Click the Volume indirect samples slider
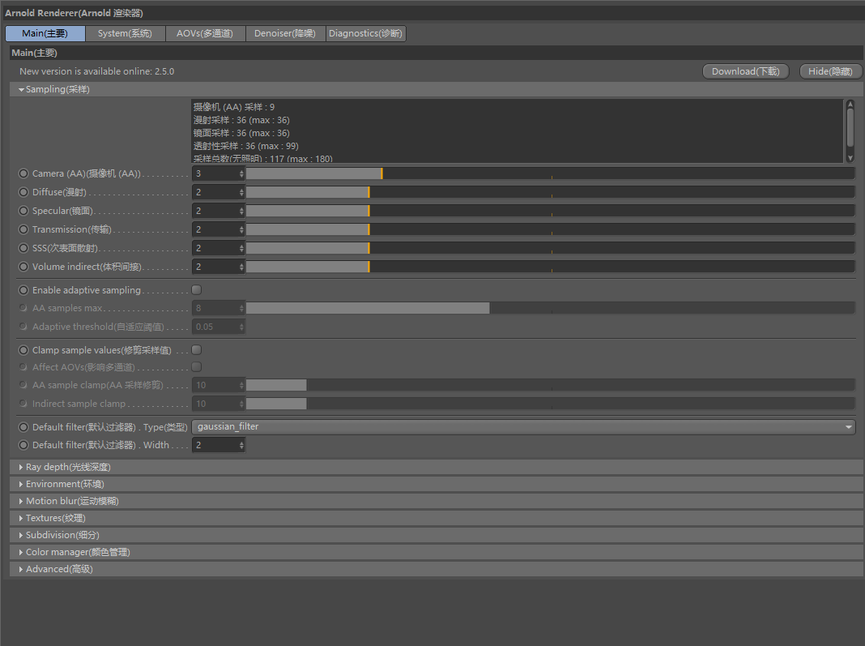This screenshot has height=646, width=865. [551, 267]
